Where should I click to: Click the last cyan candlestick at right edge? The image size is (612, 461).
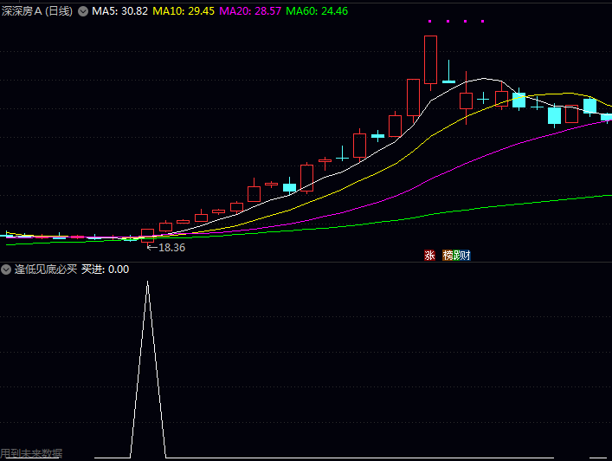pyautogui.click(x=606, y=117)
